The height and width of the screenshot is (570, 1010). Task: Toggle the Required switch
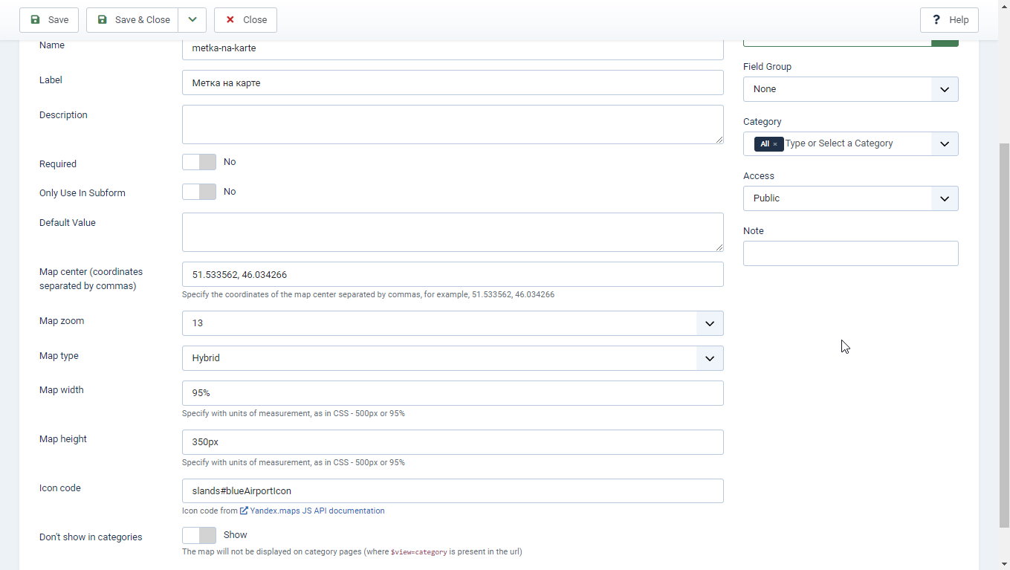click(199, 162)
